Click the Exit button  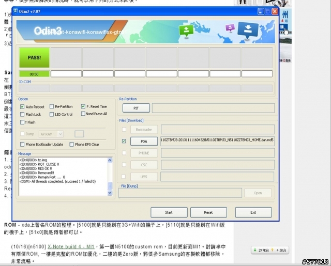(253, 212)
